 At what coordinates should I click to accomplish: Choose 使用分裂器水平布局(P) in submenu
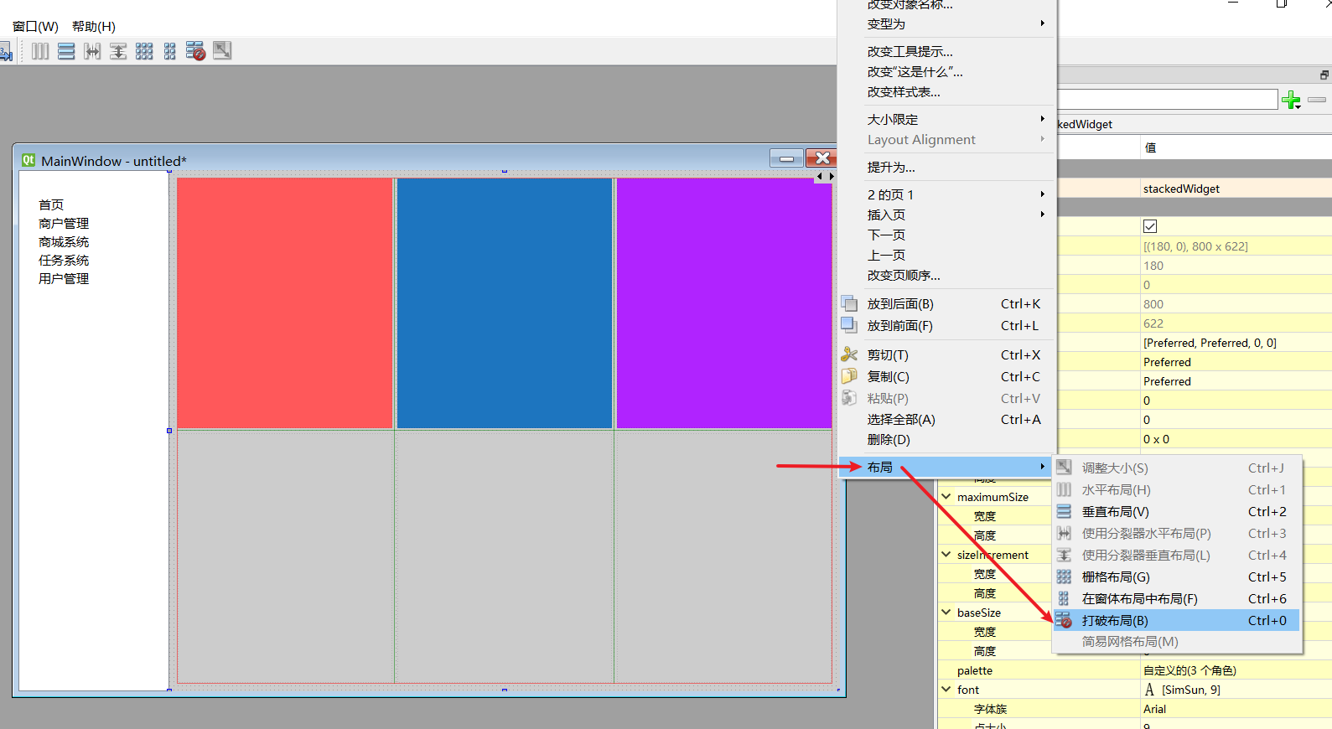[1177, 534]
